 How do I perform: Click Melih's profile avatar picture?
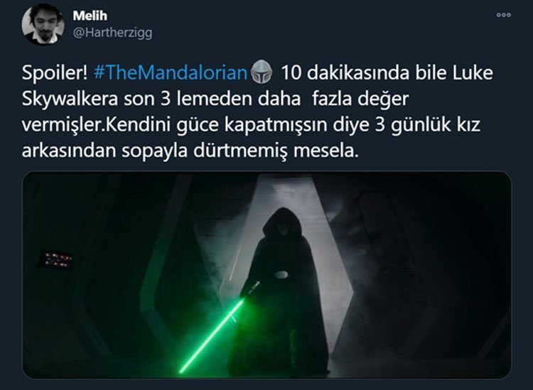tap(43, 25)
